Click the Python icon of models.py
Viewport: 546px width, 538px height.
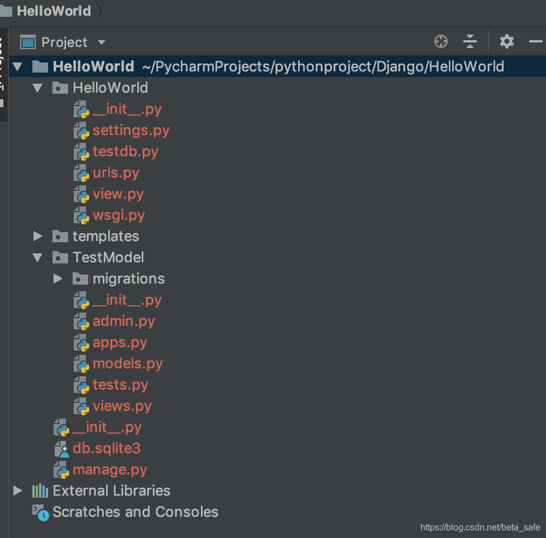82,364
